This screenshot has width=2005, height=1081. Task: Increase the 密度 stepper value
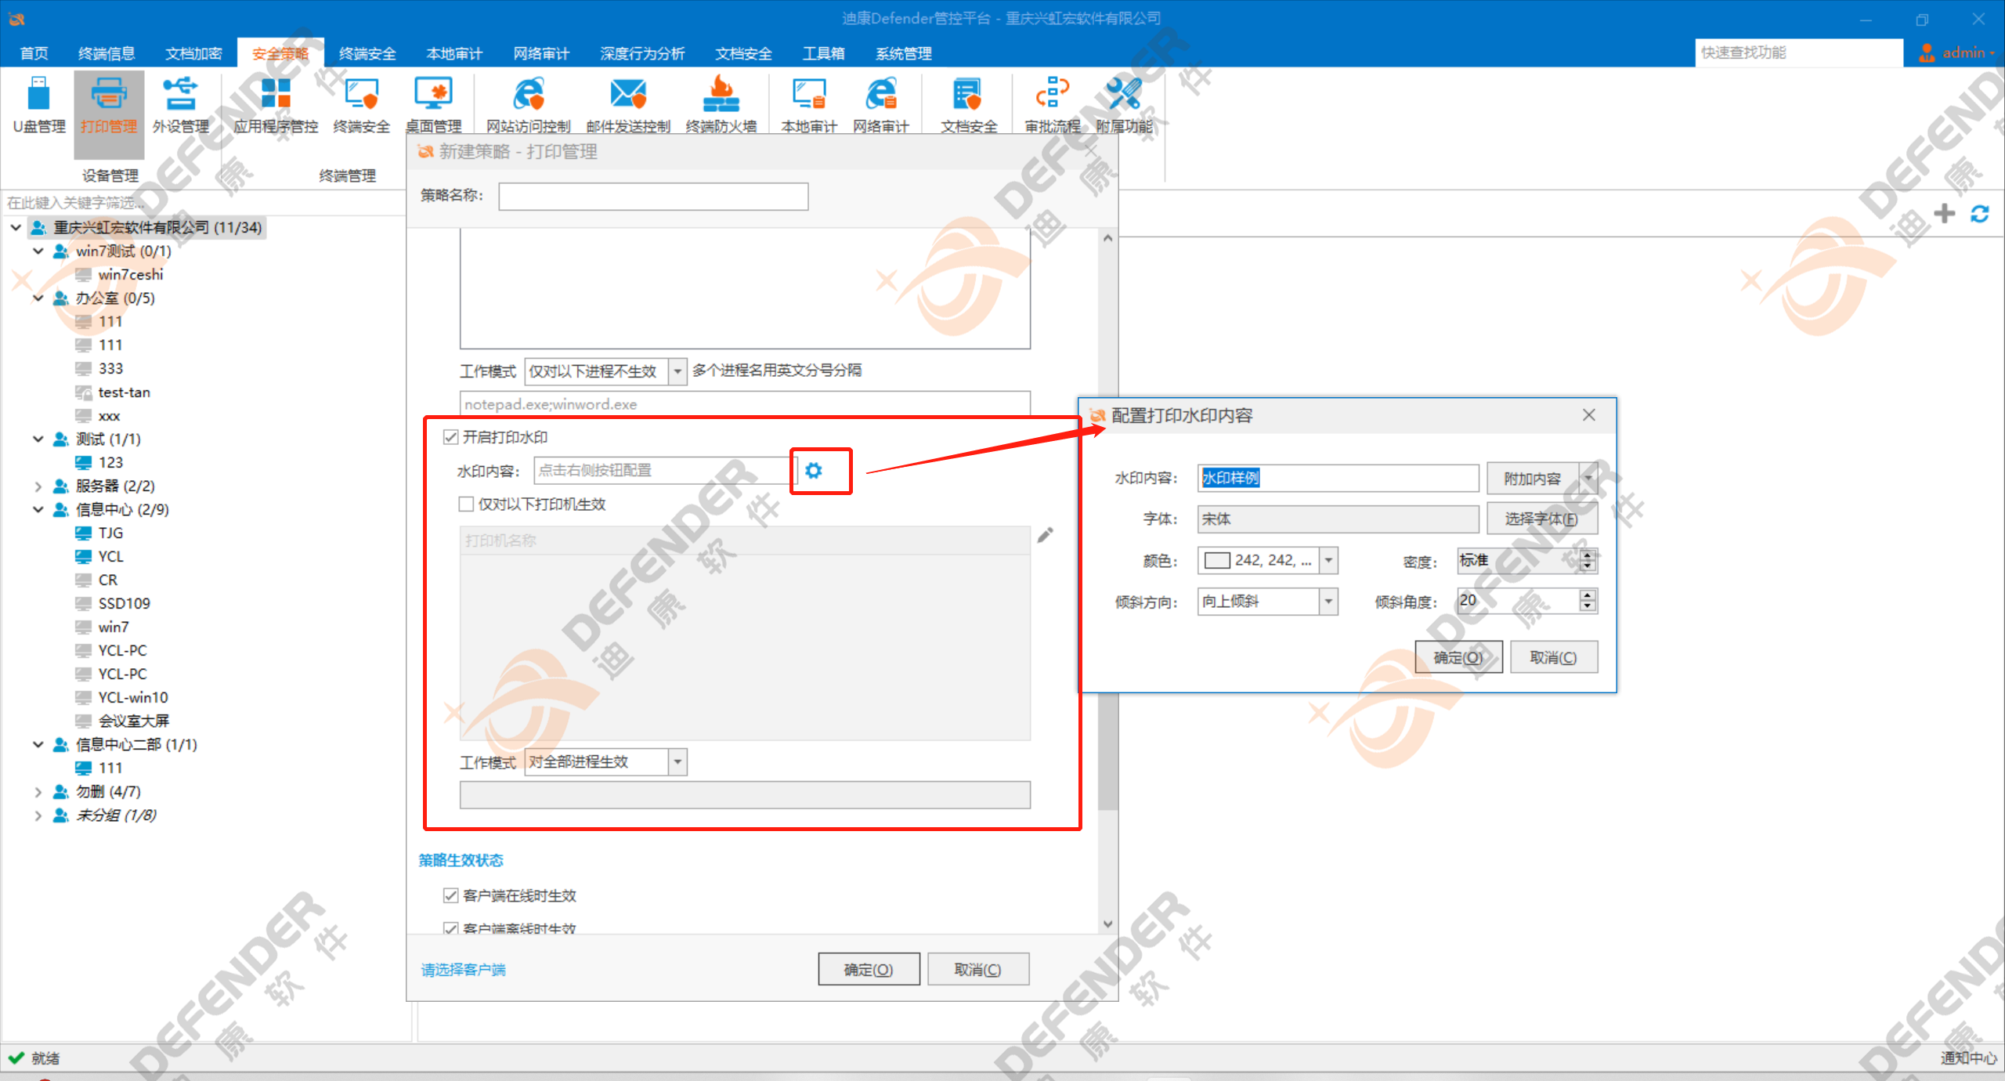[1588, 554]
